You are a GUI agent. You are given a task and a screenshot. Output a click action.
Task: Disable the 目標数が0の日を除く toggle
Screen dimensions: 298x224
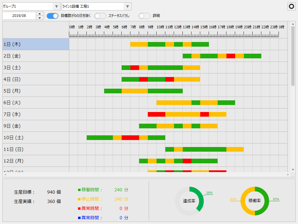click(x=52, y=16)
